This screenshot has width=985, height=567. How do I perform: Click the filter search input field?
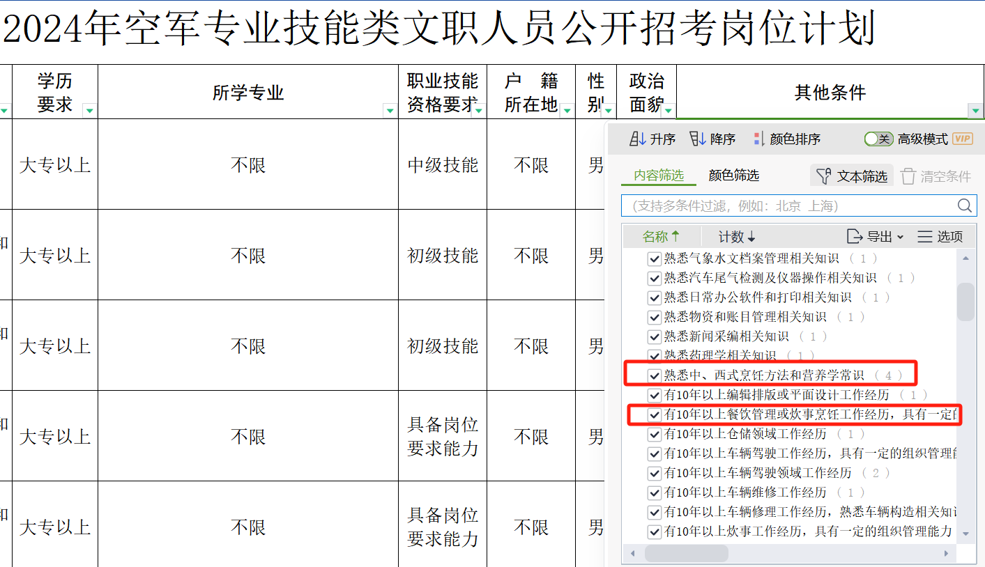pyautogui.click(x=788, y=205)
